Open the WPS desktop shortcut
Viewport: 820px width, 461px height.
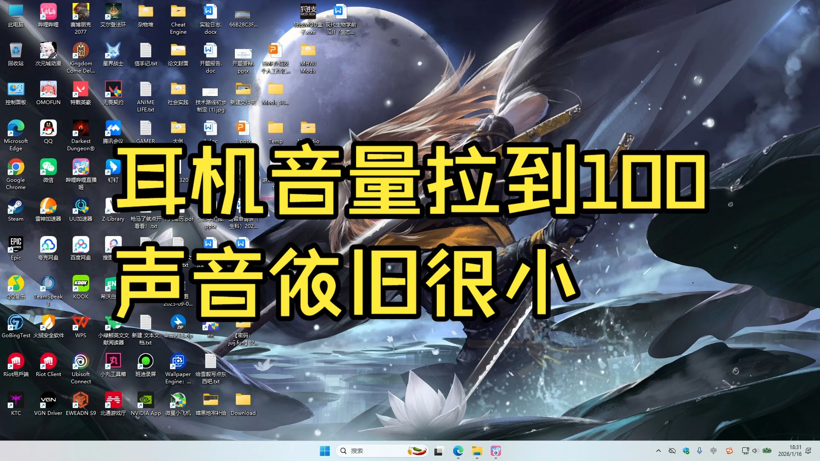(x=81, y=327)
